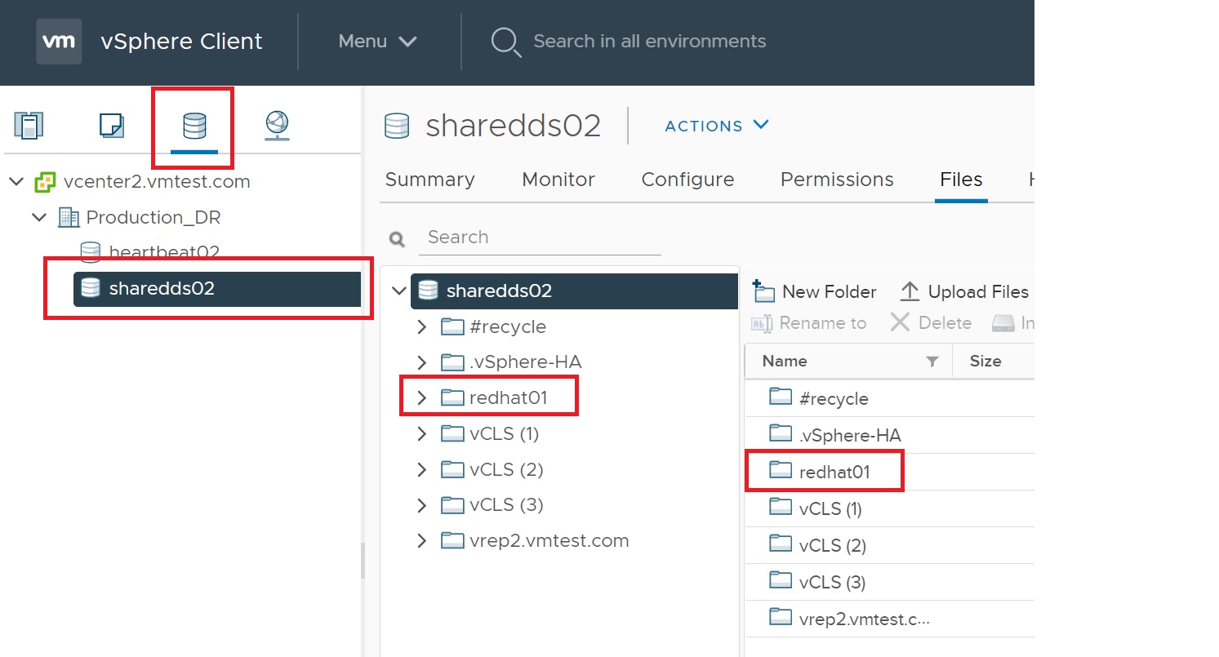Collapse the vcenter2.vmtest.com tree node
Image resolution: width=1219 pixels, height=657 pixels.
click(x=16, y=181)
